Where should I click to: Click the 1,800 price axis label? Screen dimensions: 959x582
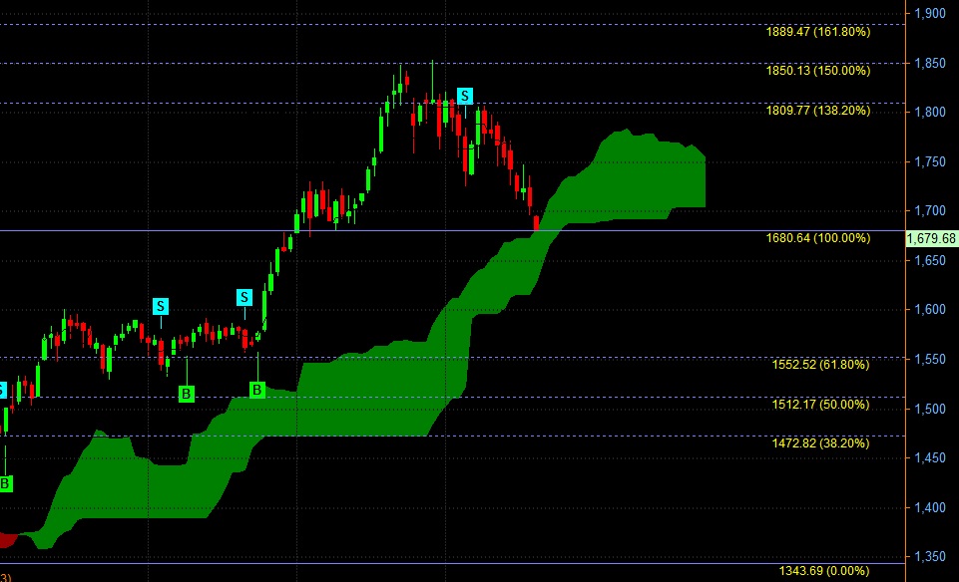[x=930, y=112]
